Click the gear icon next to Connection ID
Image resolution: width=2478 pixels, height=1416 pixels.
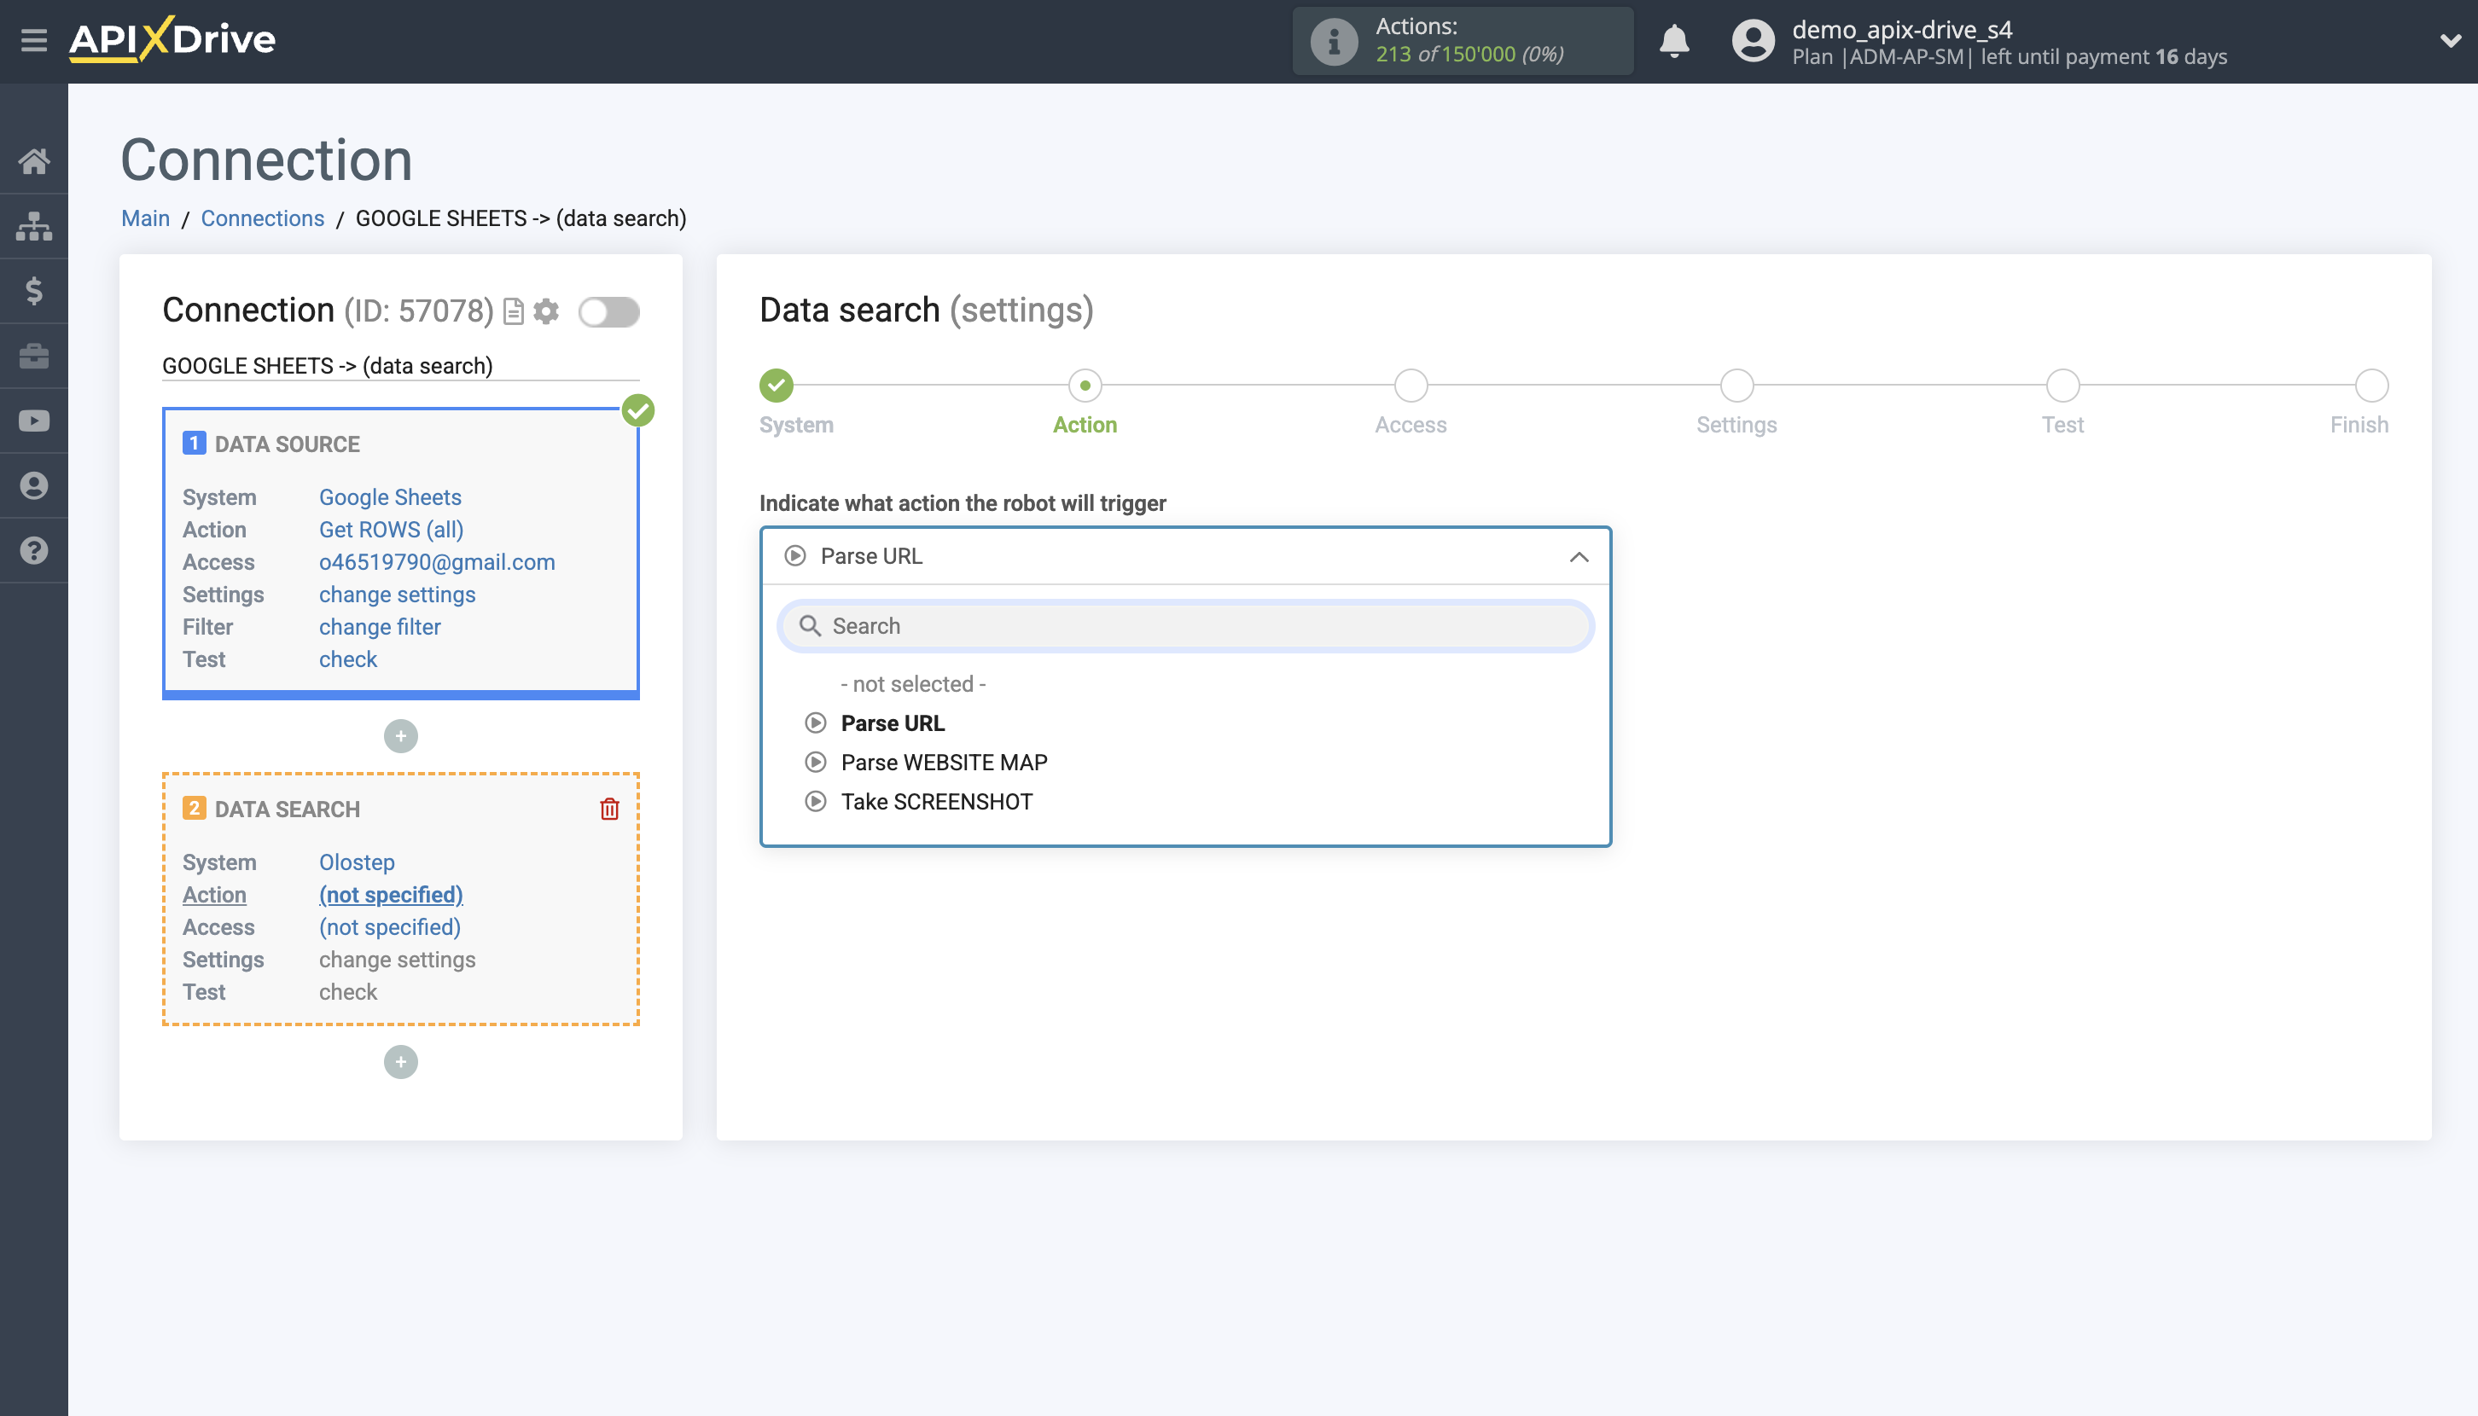click(x=546, y=312)
